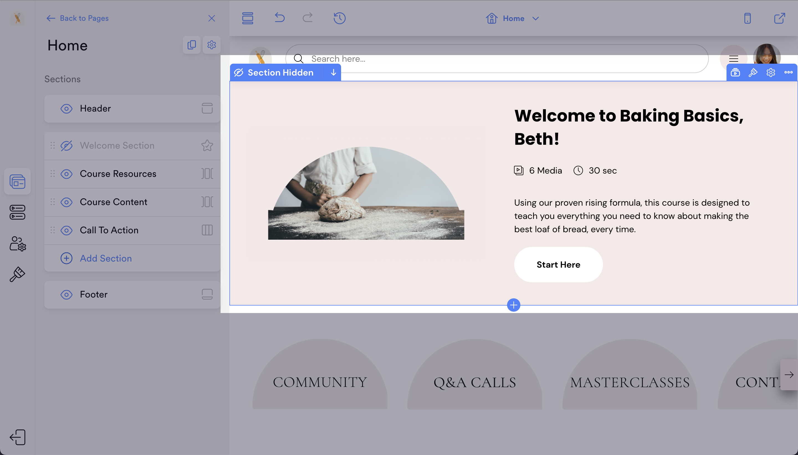Expand the Home page dropdown chevron
Image resolution: width=798 pixels, height=455 pixels.
tap(536, 19)
